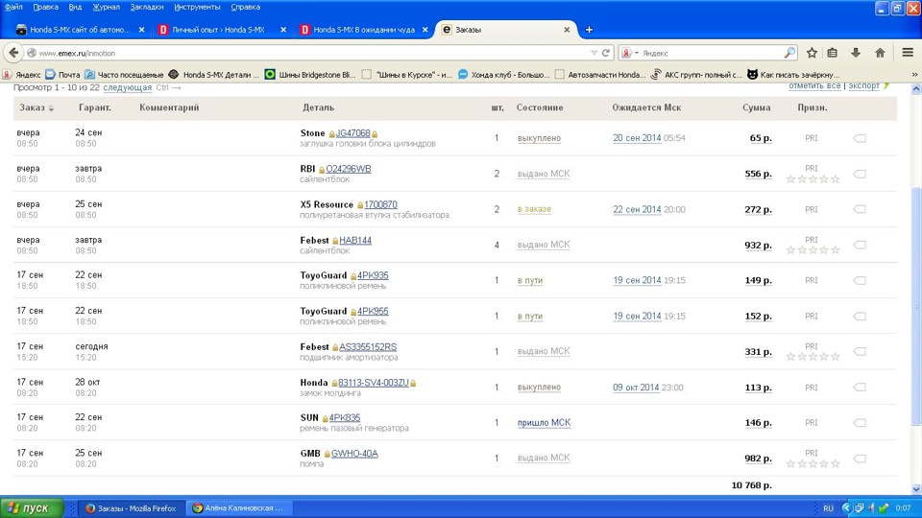Toggle the flag on the GMB GWHO-40A row
The width and height of the screenshot is (922, 518).
(x=860, y=459)
